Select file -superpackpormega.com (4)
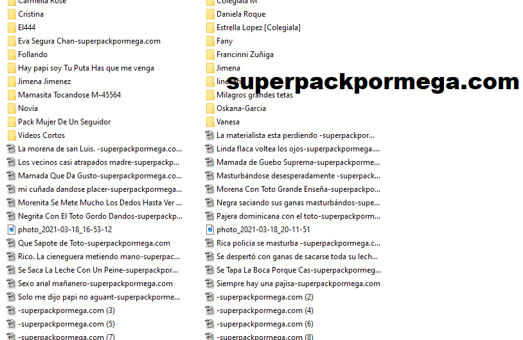 [265, 310]
